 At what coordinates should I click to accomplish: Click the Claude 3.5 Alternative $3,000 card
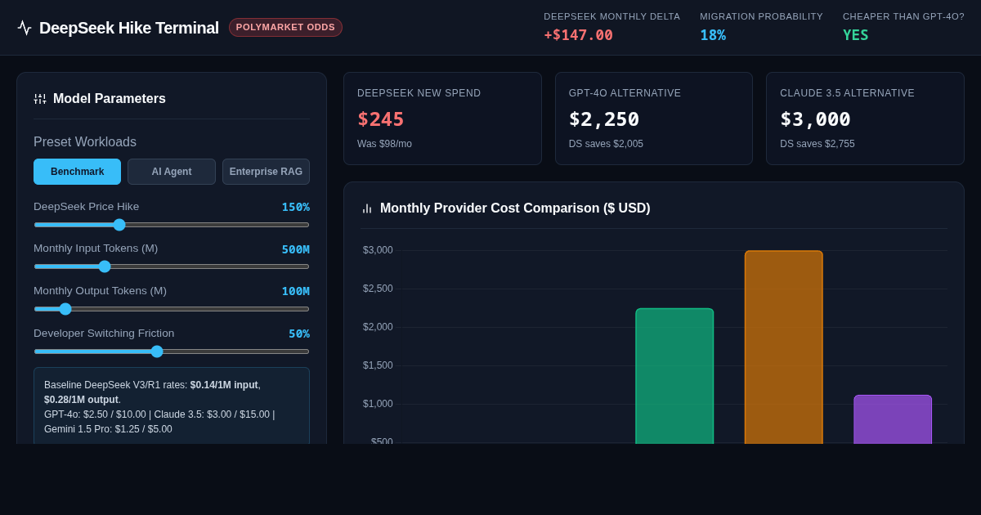865,119
